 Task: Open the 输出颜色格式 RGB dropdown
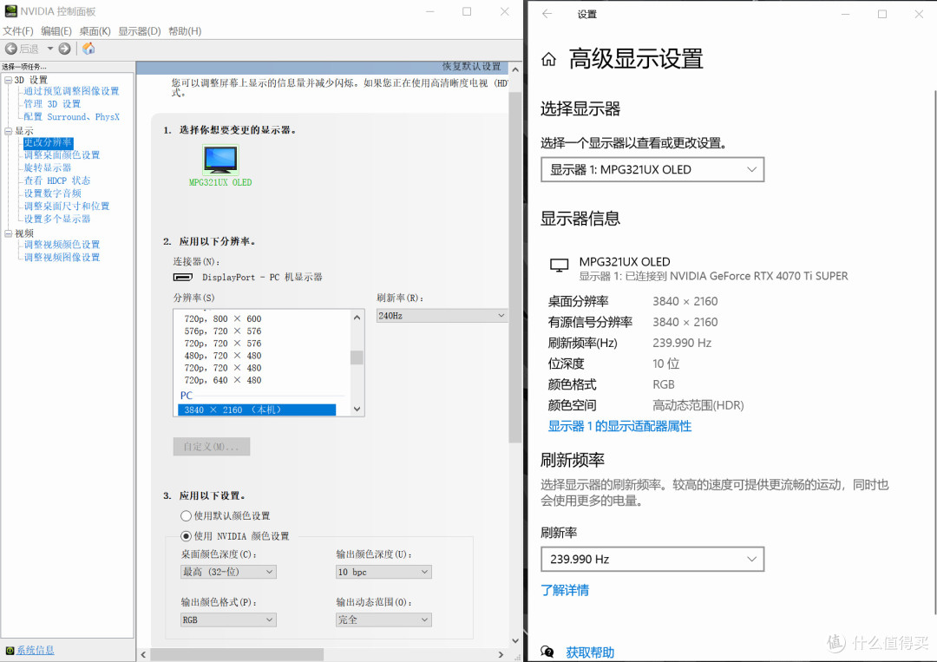pyautogui.click(x=228, y=619)
